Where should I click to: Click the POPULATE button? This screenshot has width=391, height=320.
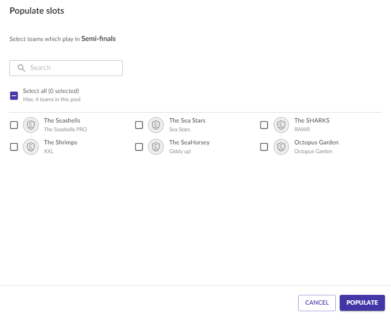(362, 302)
